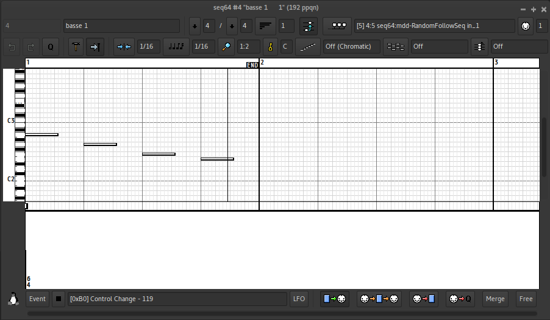Click the MIDI channel value 1
550x320 pixels.
pyautogui.click(x=542, y=26)
